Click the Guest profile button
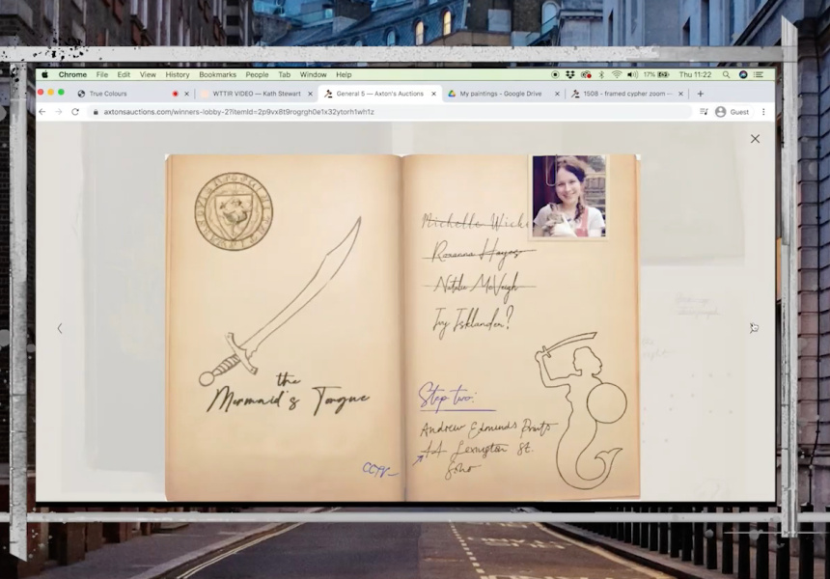Image resolution: width=830 pixels, height=579 pixels. click(x=732, y=112)
